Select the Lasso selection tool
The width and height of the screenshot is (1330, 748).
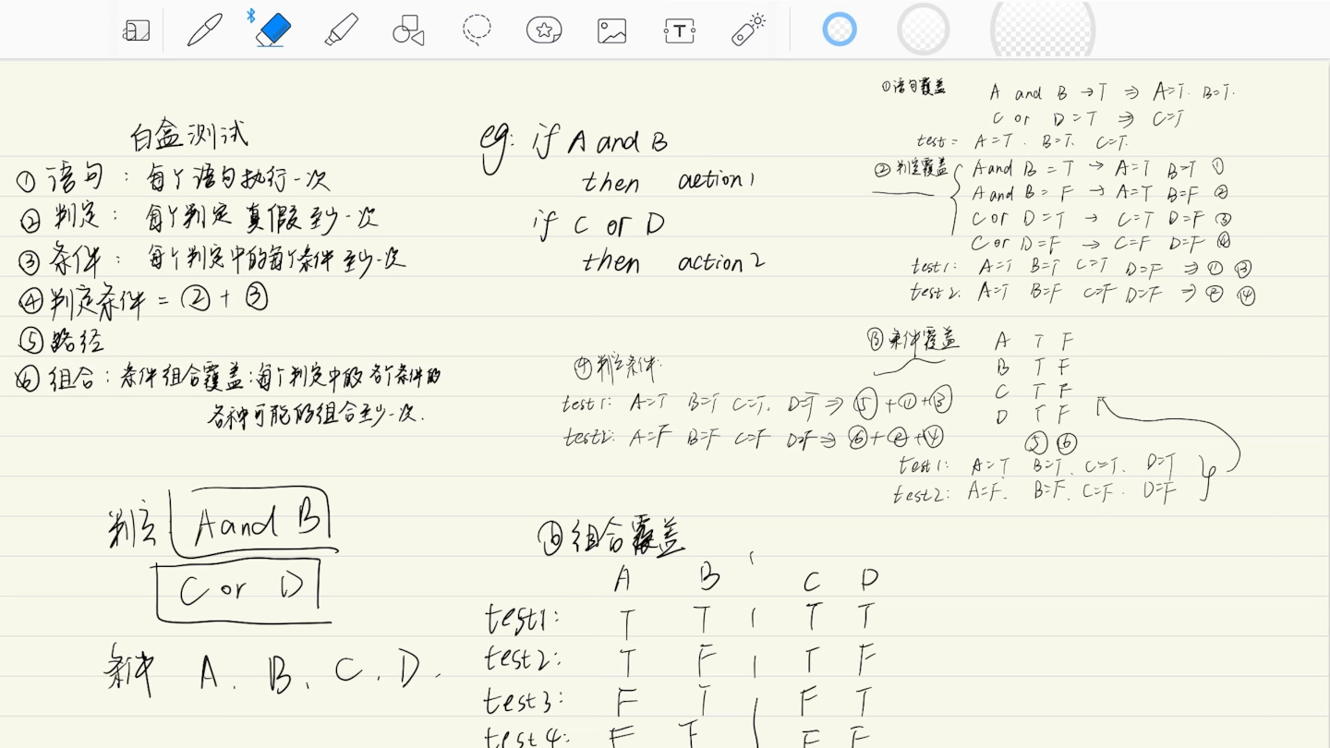click(x=477, y=30)
